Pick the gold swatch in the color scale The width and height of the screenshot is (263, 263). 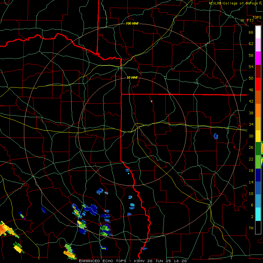point(258,124)
